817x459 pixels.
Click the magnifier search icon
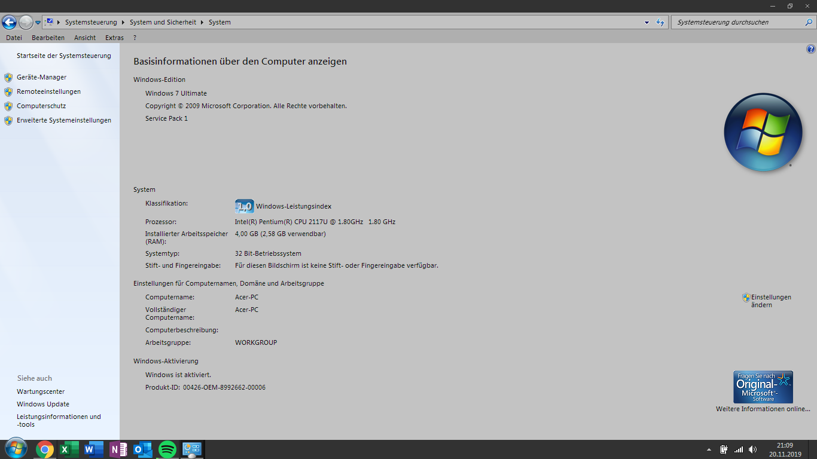click(809, 22)
